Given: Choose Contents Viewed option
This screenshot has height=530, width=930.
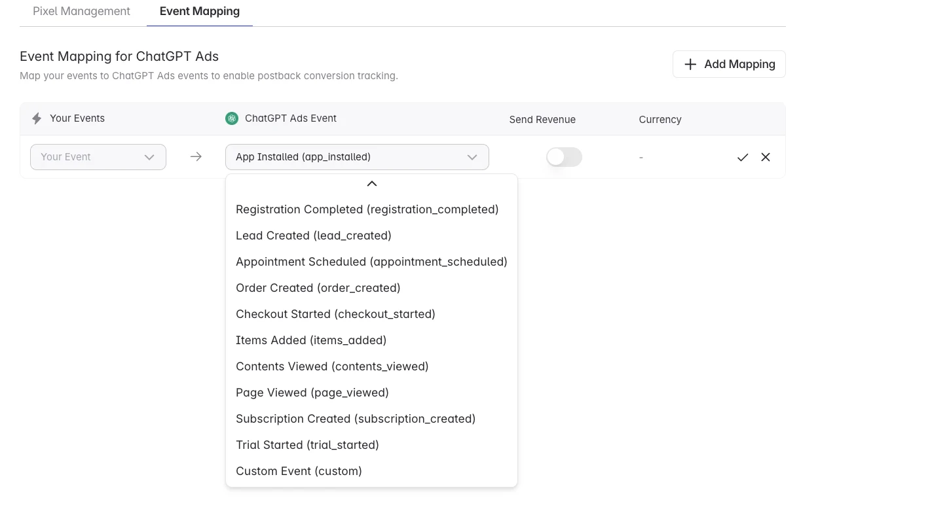Looking at the screenshot, I should [371, 366].
